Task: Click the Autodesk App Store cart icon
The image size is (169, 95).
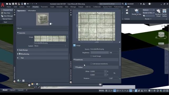Action: tap(141, 4)
